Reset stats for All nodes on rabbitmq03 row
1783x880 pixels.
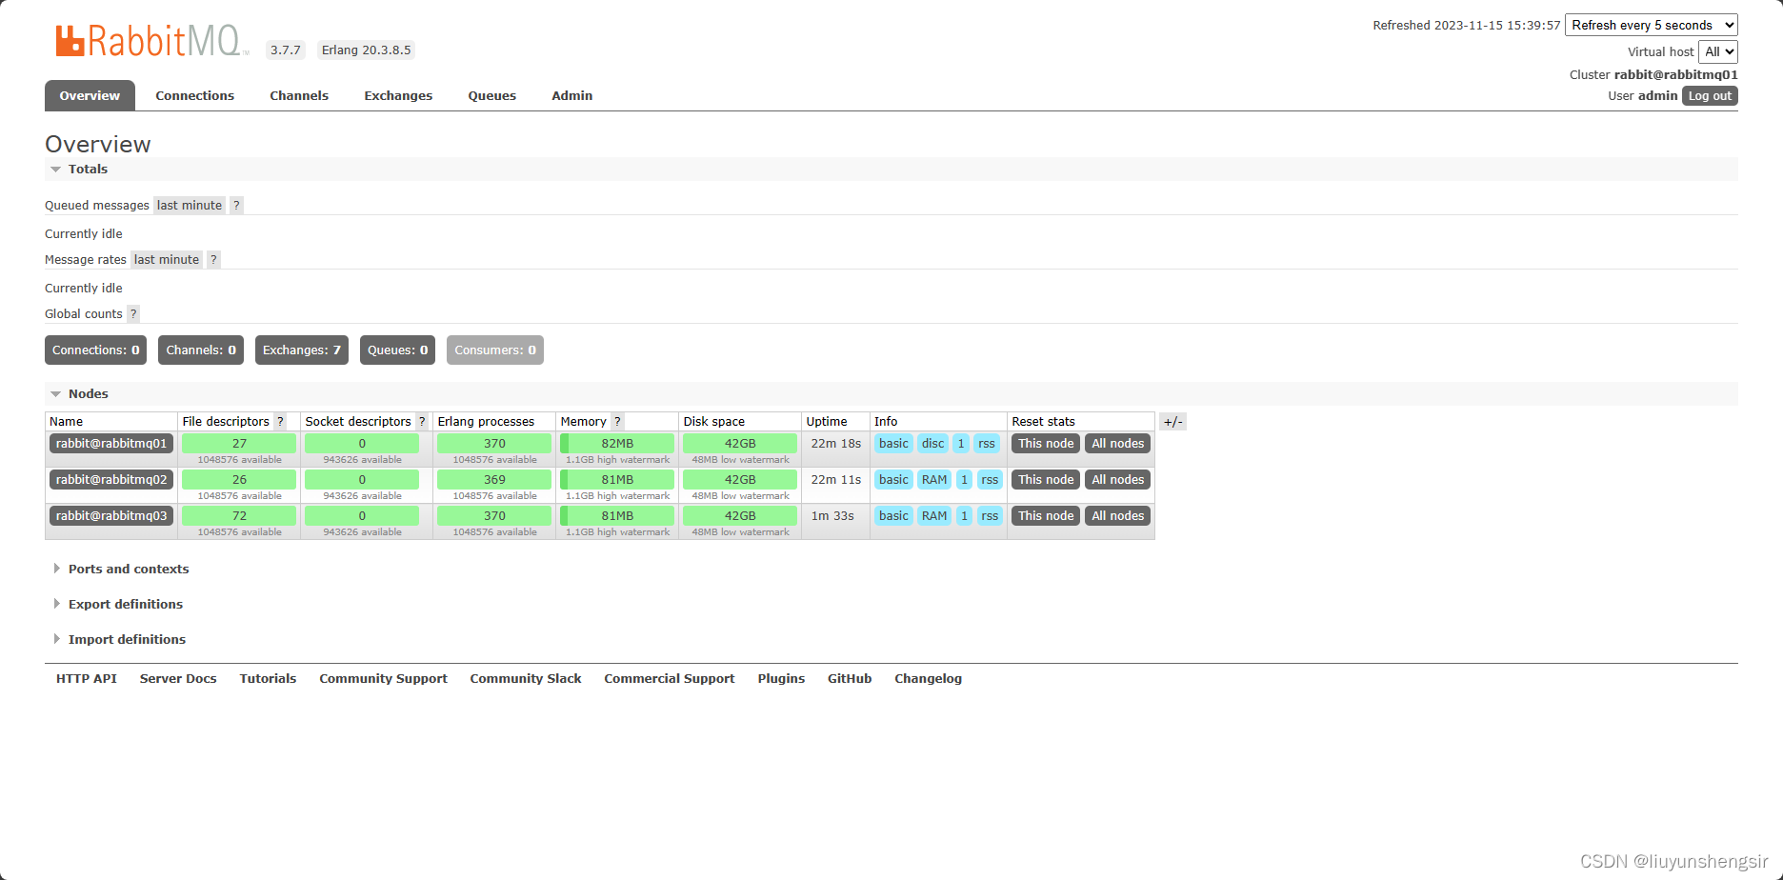1117,515
